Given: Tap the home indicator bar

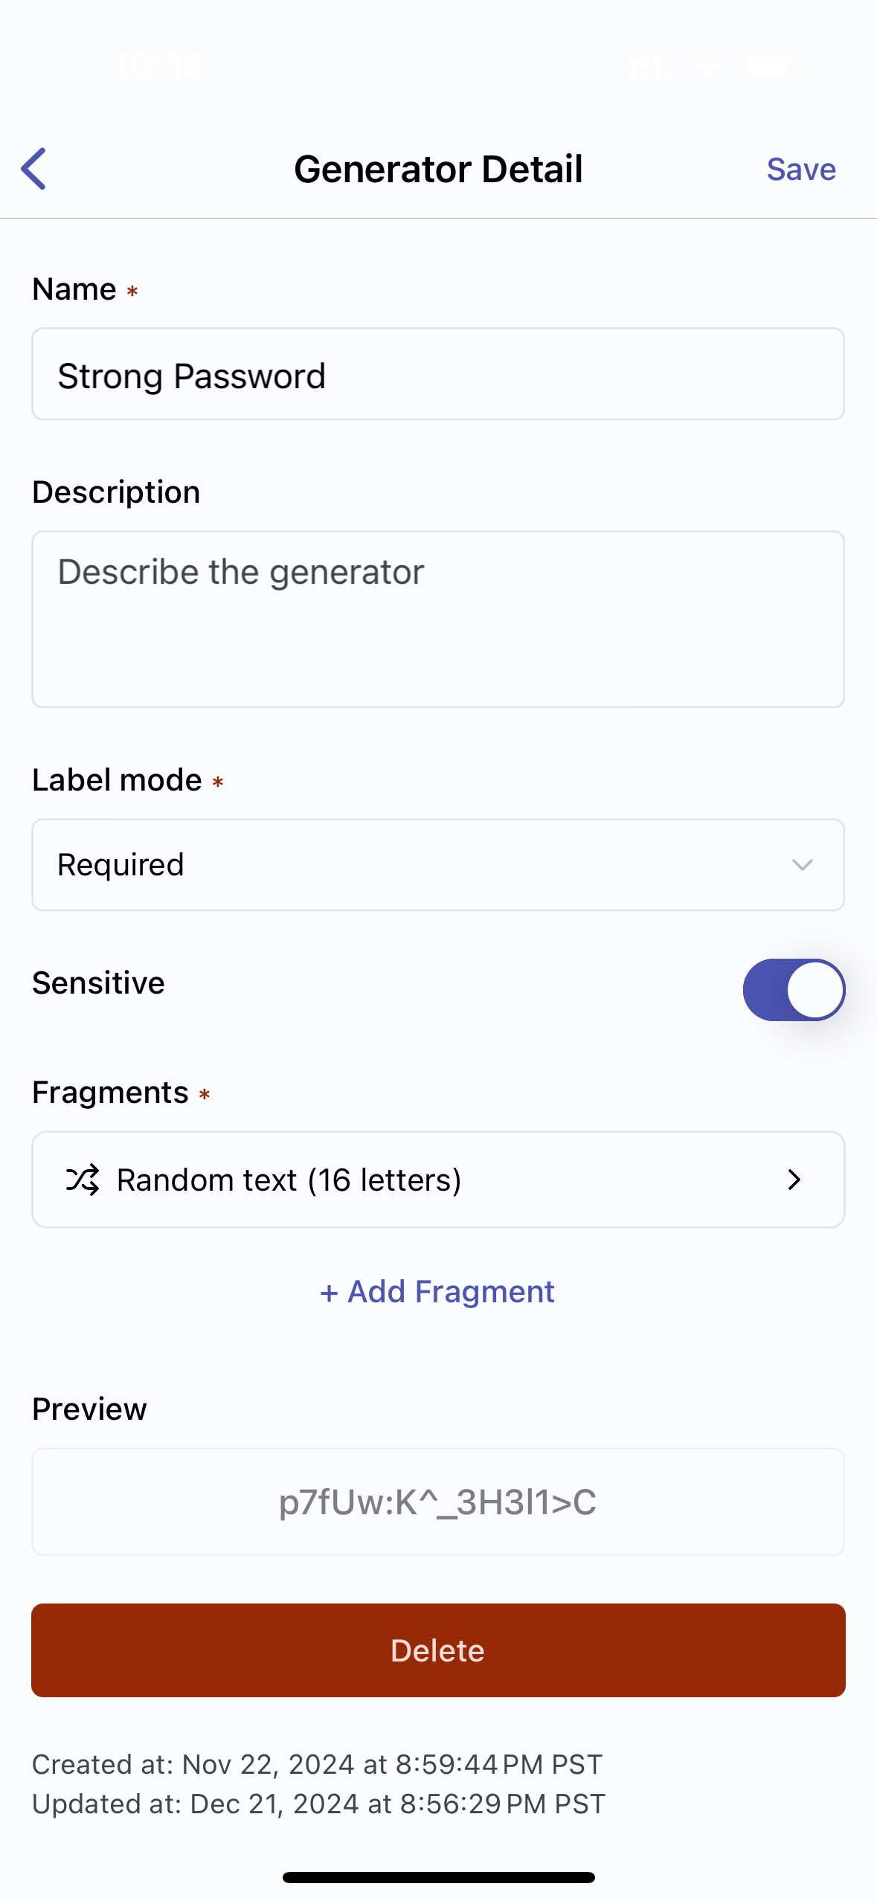Looking at the screenshot, I should 438,1877.
